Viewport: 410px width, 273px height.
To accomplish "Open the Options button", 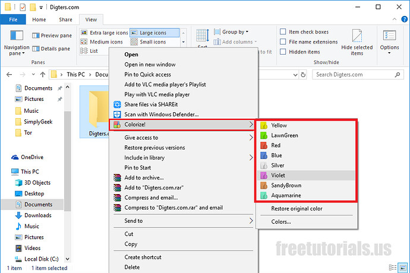I will pos(389,42).
